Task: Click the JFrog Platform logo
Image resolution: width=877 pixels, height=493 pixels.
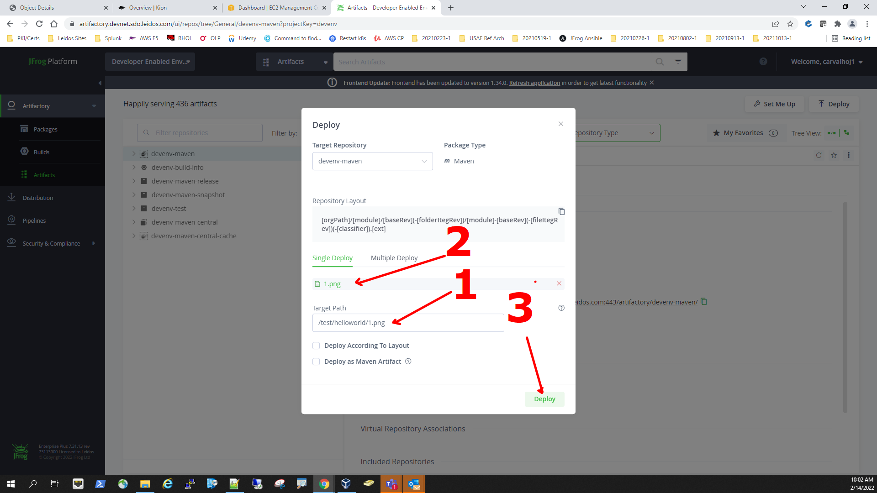Action: (53, 62)
